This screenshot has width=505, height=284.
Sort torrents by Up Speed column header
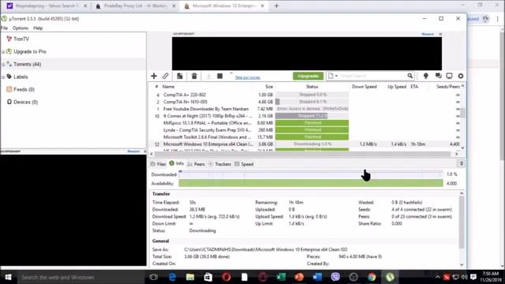pos(397,87)
